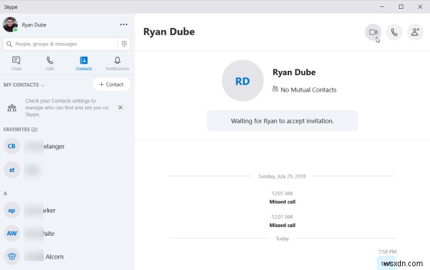Open the Alcorn phone contact
The height and width of the screenshot is (270, 430).
[11, 256]
